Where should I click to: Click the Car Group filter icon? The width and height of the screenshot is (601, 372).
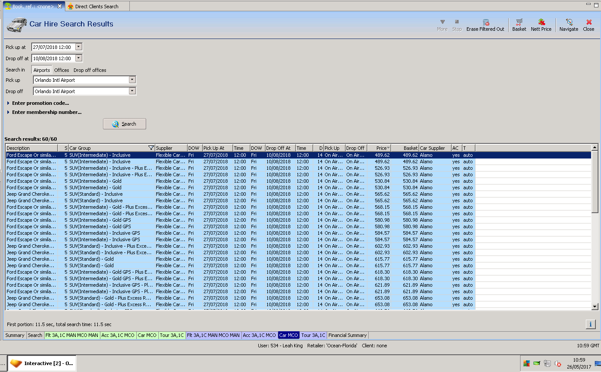point(151,148)
